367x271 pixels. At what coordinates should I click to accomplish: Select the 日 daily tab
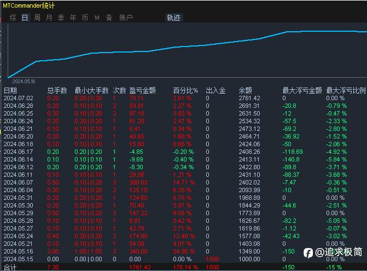(x=25, y=18)
